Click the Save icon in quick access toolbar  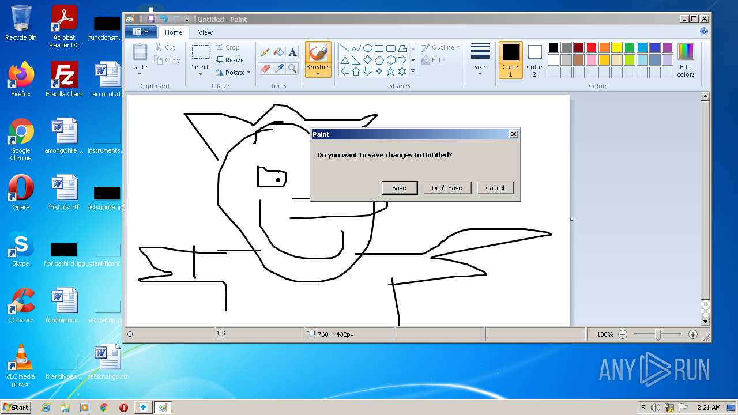point(150,19)
